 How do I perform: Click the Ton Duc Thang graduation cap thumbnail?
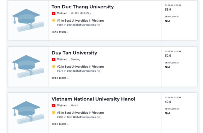point(28,20)
